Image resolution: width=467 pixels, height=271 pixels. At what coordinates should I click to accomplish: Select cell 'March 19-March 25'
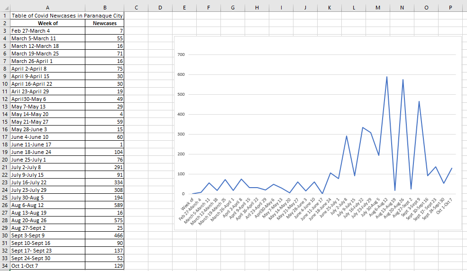click(x=48, y=54)
